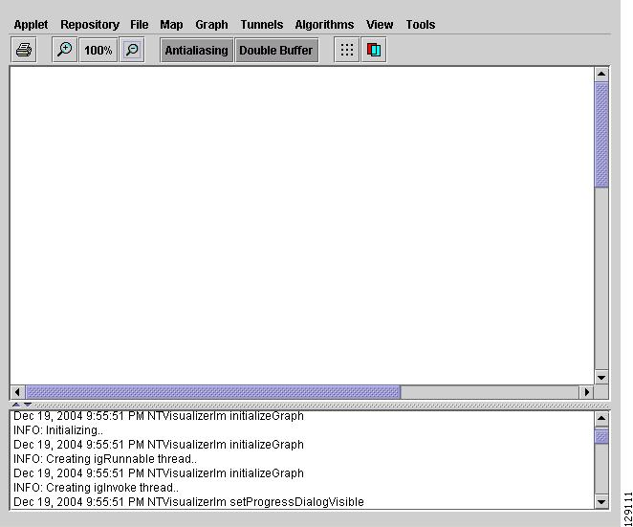This screenshot has height=527, width=633.
Task: Click the log line 'INFO: Initializing..'
Action: tap(58, 430)
